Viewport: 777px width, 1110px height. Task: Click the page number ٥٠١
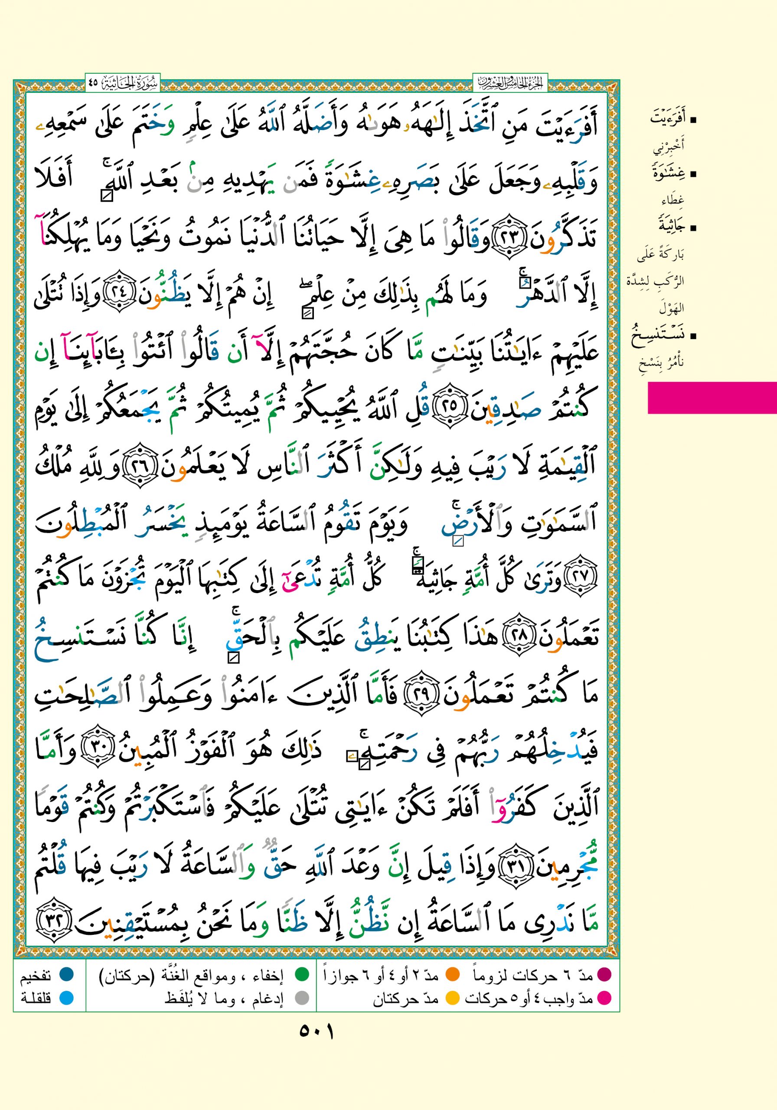[316, 1032]
